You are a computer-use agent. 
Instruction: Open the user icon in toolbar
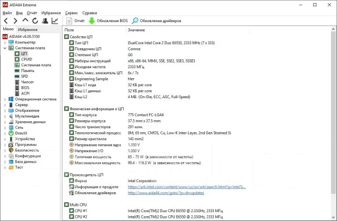pyautogui.click(x=45, y=21)
